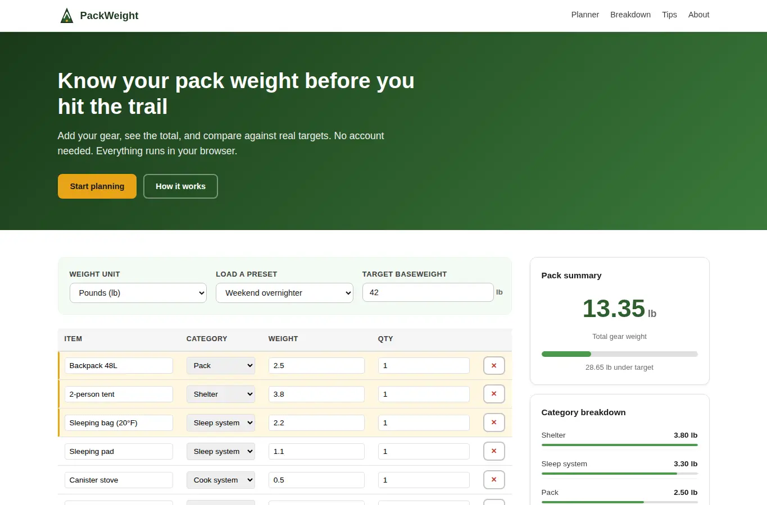The height and width of the screenshot is (505, 767).
Task: Click the Shelter 3.80 lb value
Action: pos(686,435)
